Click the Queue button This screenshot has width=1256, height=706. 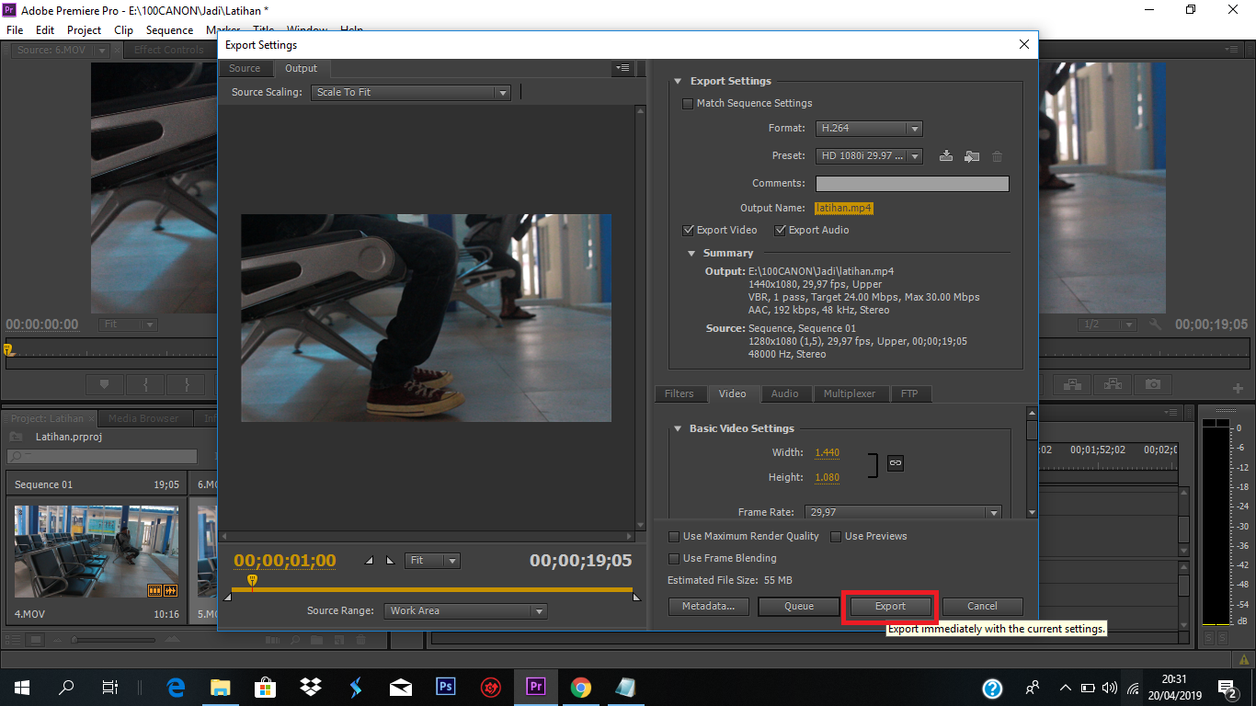point(799,607)
